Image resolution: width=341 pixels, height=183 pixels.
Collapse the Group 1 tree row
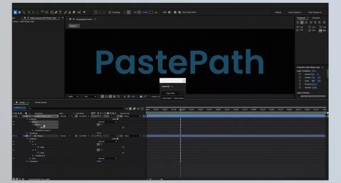tap(30, 122)
